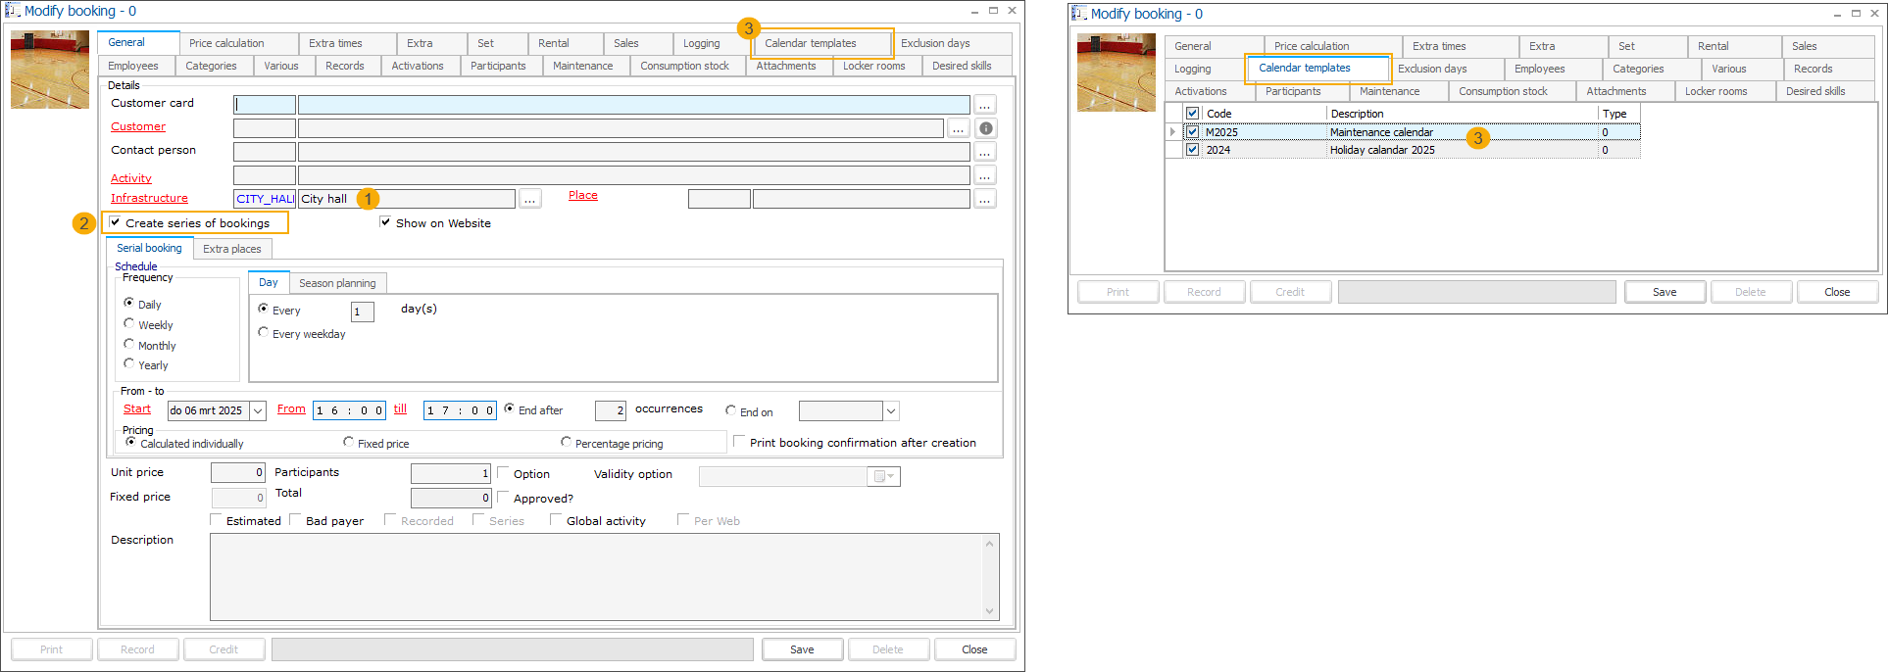Uncheck the M2025 Maintenance calendar row
This screenshot has width=1888, height=672.
coord(1192,132)
